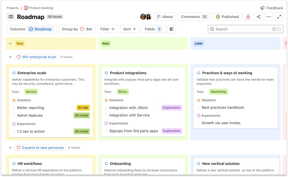The width and height of the screenshot is (288, 177).
Task: Click the user avatars in the header
Action: (146, 17)
